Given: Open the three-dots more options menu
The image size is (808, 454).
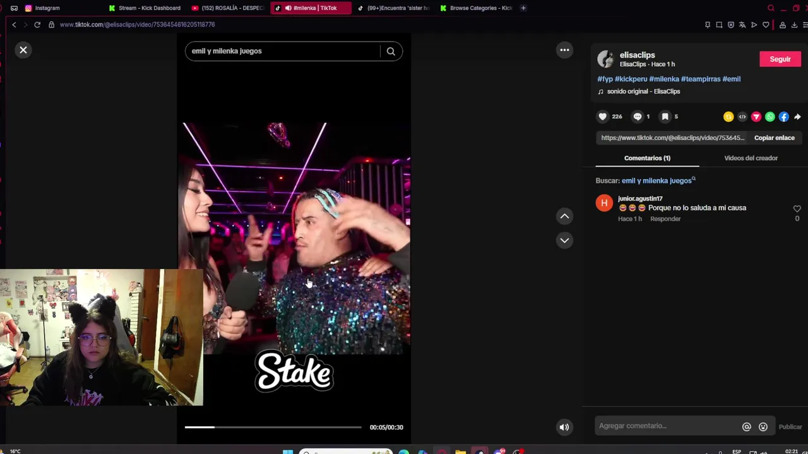Looking at the screenshot, I should [564, 50].
